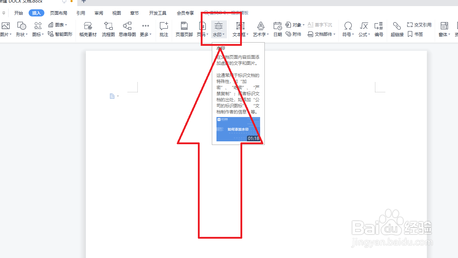Insert the date with 日期
Image resolution: width=458 pixels, height=258 pixels.
click(278, 29)
